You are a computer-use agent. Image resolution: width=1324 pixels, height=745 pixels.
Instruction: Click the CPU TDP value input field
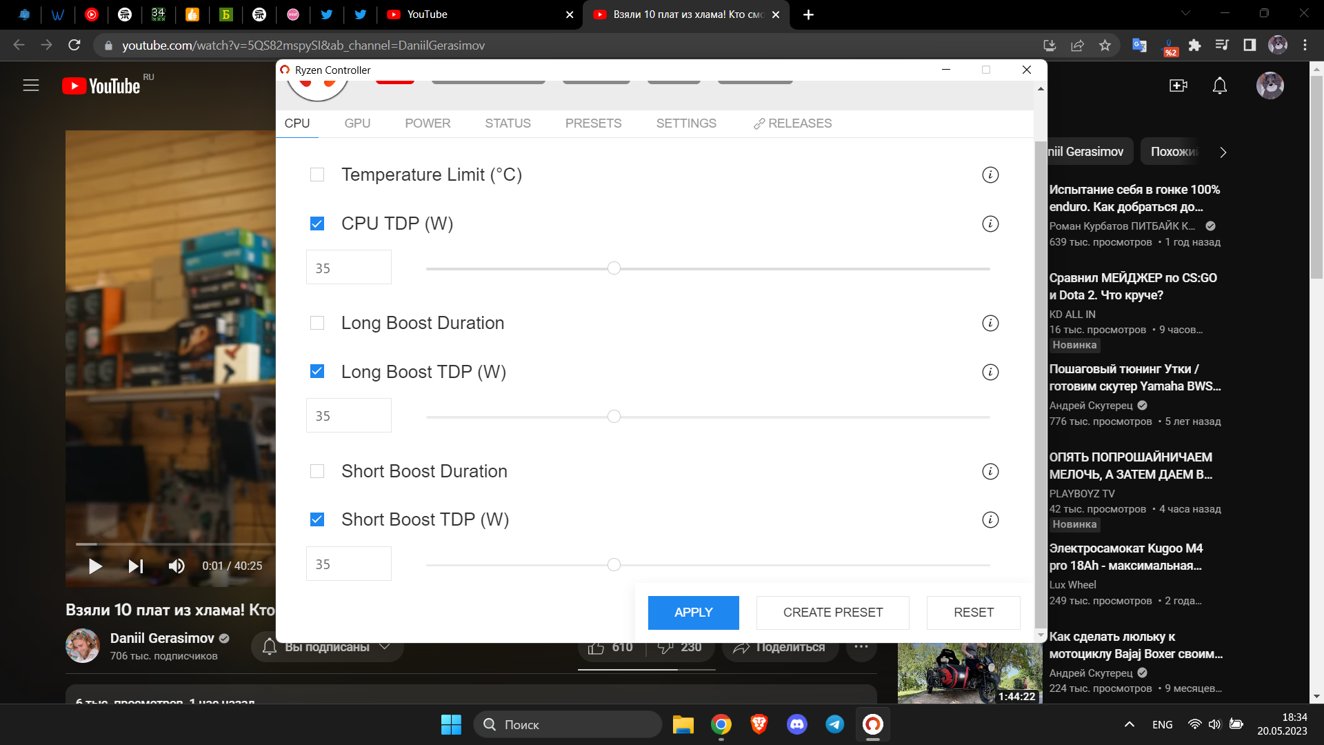pos(348,268)
